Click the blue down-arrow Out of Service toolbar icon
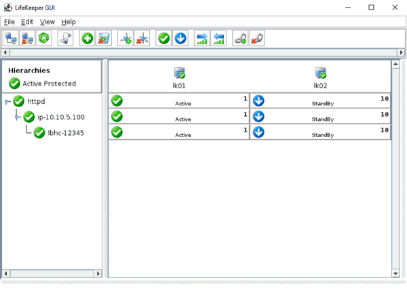407x293 pixels. [180, 39]
